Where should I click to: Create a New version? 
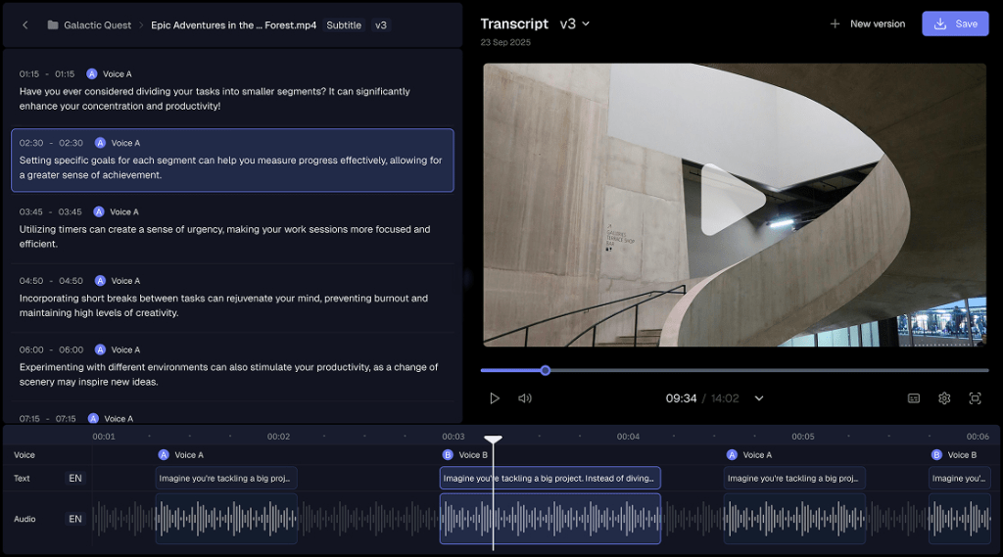pos(867,23)
